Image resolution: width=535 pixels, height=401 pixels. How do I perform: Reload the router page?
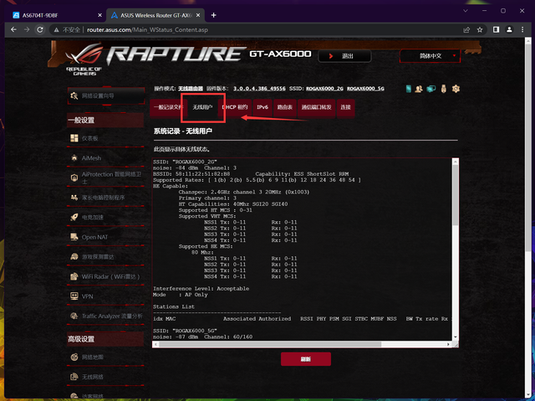40,29
